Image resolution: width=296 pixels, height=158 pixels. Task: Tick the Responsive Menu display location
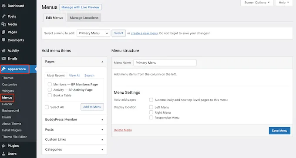(151, 118)
